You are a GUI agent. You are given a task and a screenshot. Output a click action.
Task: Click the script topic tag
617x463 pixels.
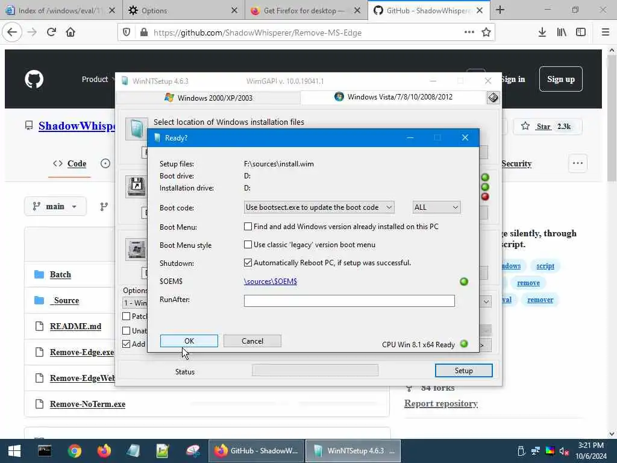[x=545, y=266]
